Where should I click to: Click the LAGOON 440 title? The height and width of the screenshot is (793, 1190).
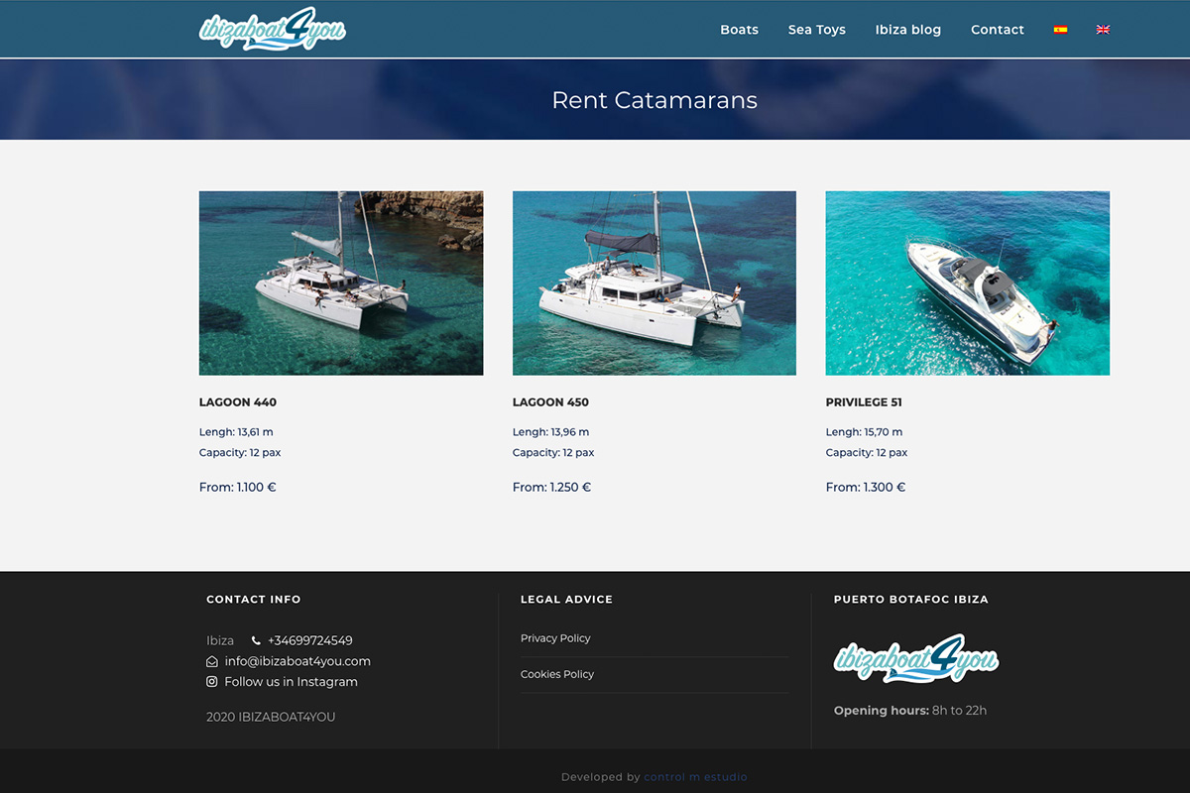238,402
